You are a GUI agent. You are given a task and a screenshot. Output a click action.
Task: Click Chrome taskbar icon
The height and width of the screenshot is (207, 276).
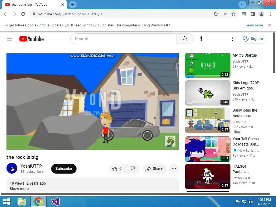(x=39, y=202)
